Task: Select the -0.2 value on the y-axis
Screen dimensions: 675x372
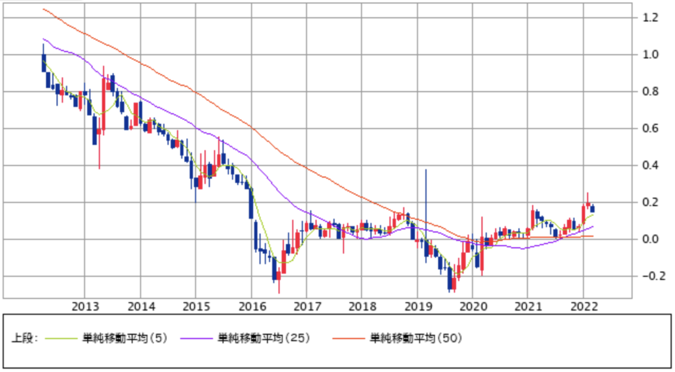Action: 647,276
